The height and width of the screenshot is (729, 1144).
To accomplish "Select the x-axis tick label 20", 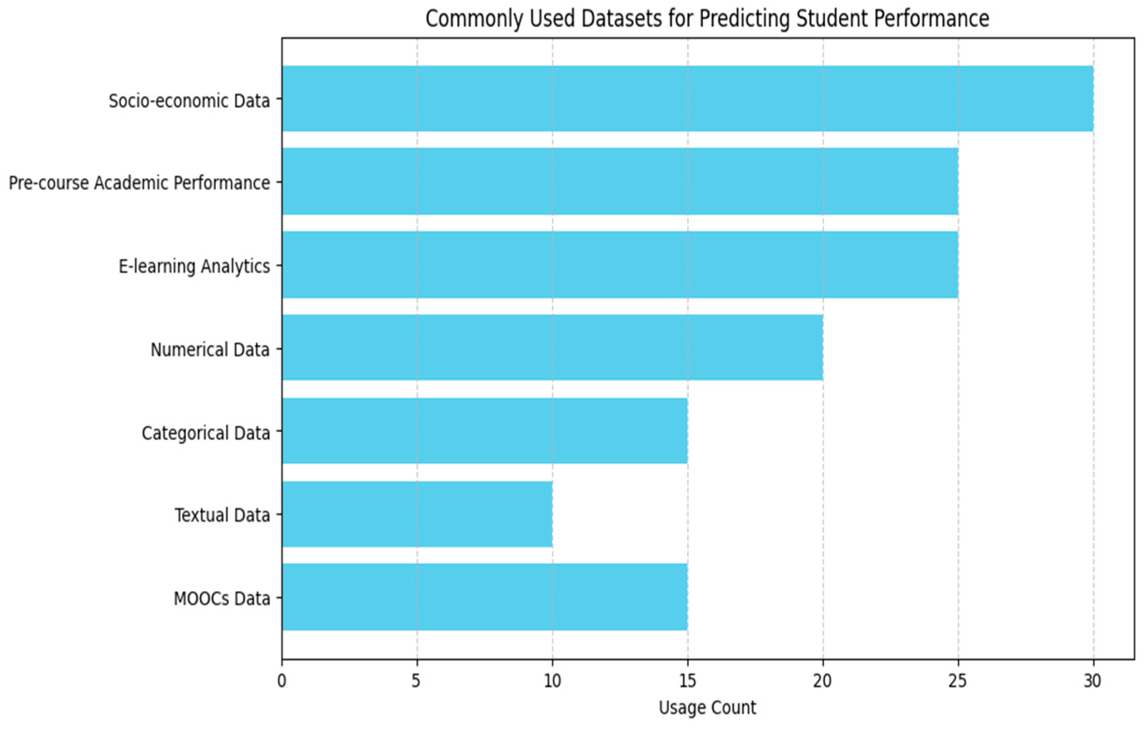I will (822, 681).
